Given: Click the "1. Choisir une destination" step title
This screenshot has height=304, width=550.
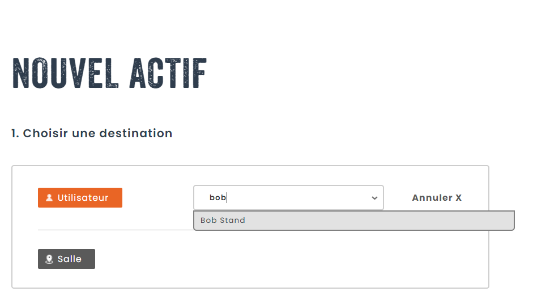Looking at the screenshot, I should pos(92,134).
